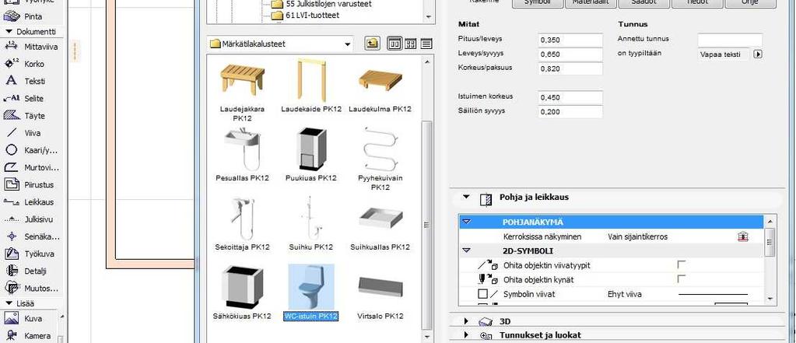Select the Sähkökiuas PK12 object
Image resolution: width=796 pixels, height=343 pixels.
coord(242,292)
